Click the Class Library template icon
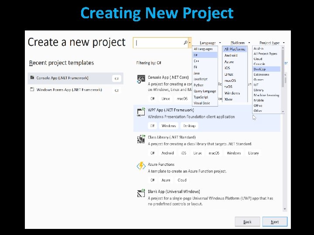Image resolution: width=314 pixels, height=235 pixels. (141, 139)
